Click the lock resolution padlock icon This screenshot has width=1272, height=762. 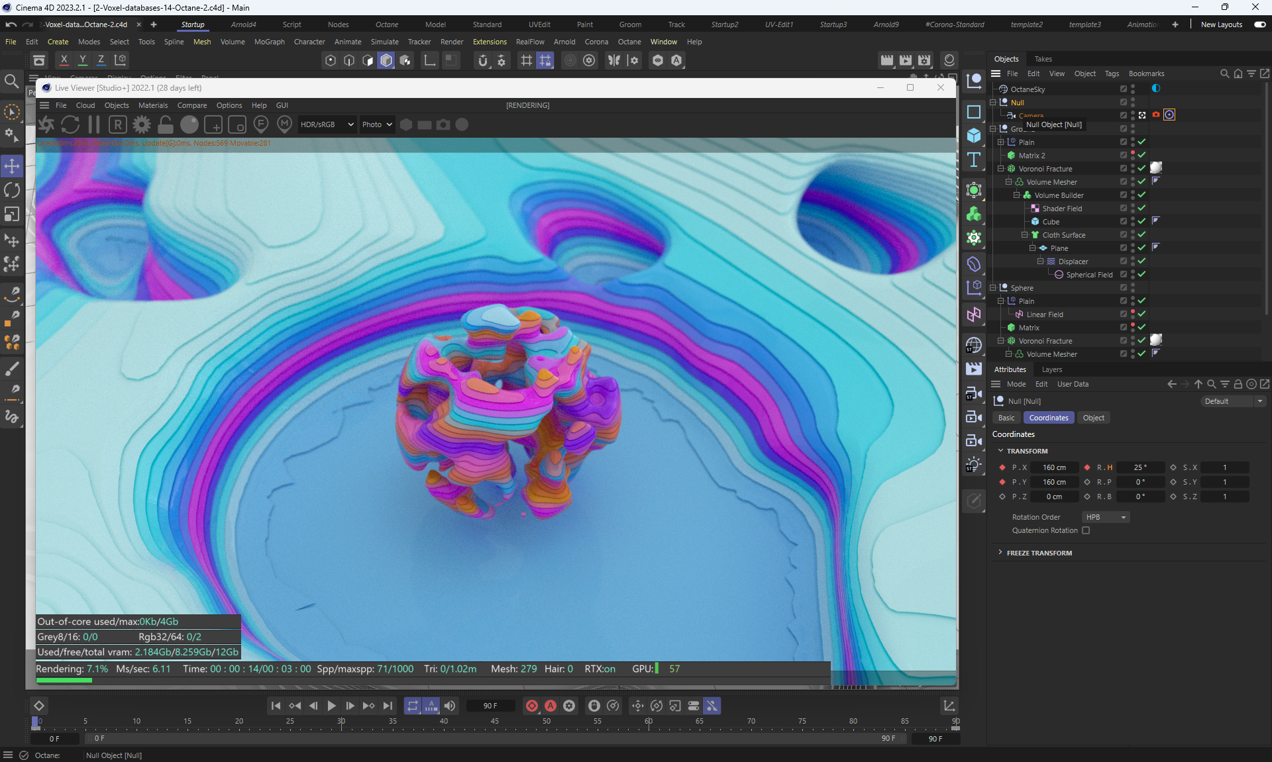[x=166, y=124]
